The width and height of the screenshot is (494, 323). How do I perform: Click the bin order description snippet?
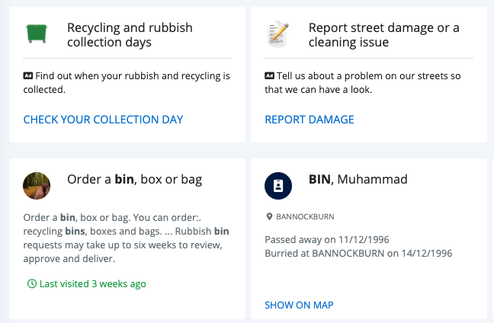tap(127, 238)
